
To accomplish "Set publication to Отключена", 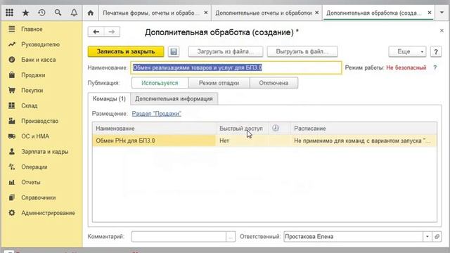I will (x=274, y=83).
